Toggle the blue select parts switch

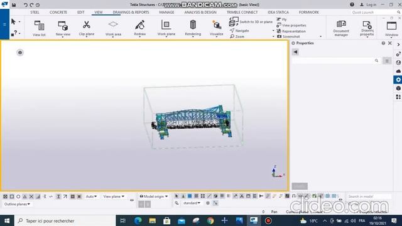pos(190,196)
